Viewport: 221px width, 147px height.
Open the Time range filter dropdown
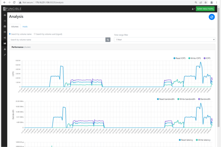point(165,40)
